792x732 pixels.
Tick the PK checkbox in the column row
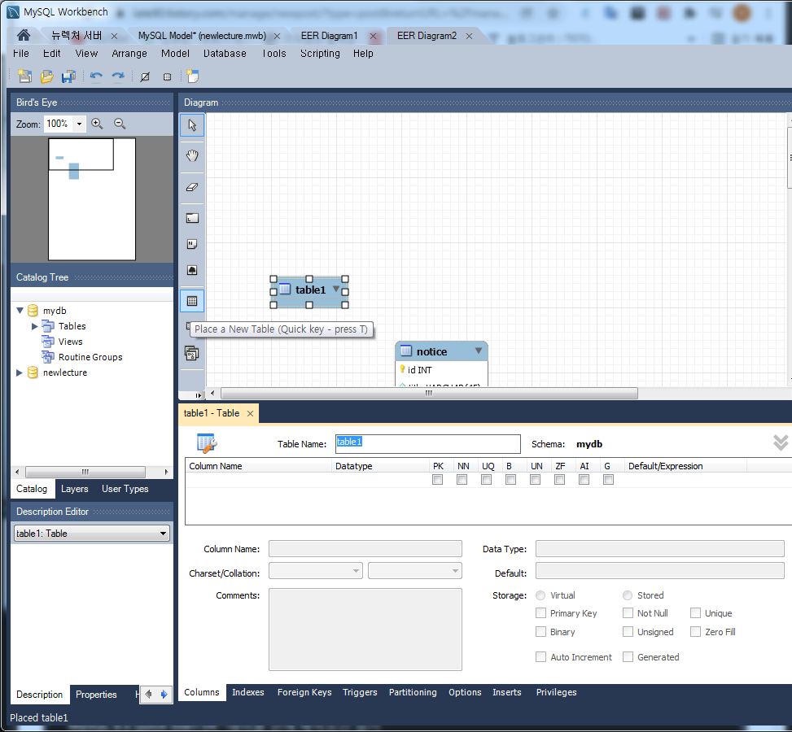(437, 480)
